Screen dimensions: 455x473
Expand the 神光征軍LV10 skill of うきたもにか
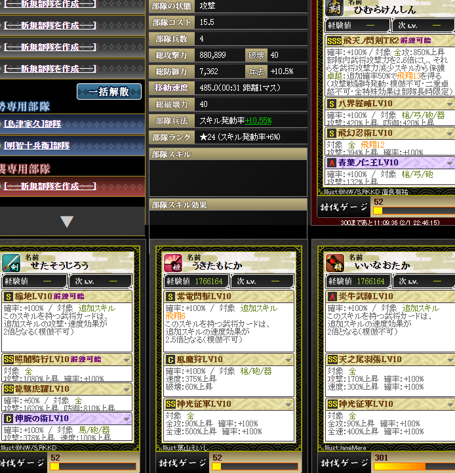(x=288, y=405)
